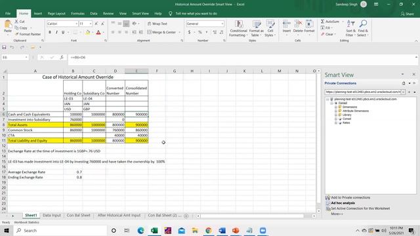
Task: Toggle bold formatting
Action: coord(50,32)
